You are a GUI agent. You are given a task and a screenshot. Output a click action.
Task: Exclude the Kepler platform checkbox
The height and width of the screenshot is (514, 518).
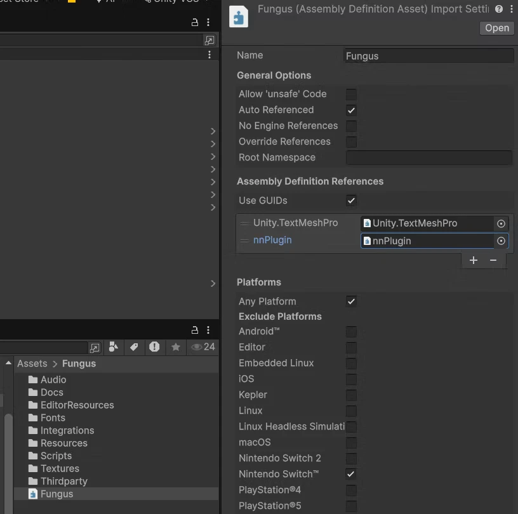(351, 395)
